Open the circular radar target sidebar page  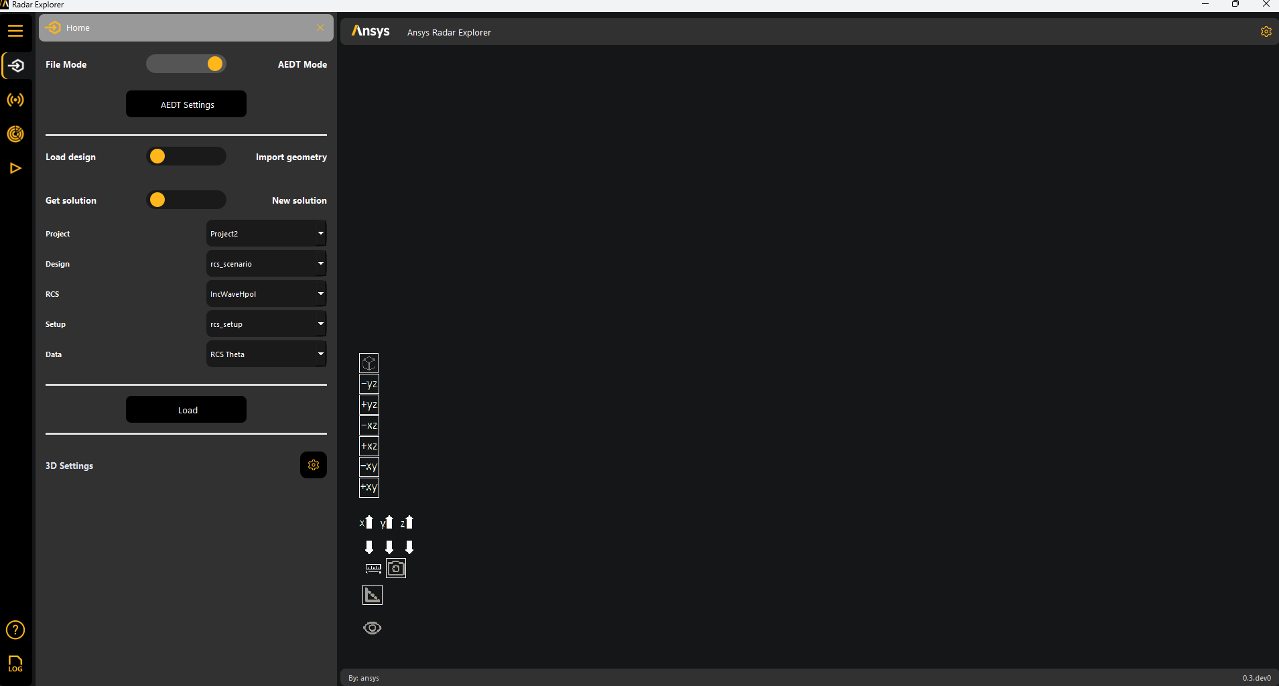(x=15, y=134)
